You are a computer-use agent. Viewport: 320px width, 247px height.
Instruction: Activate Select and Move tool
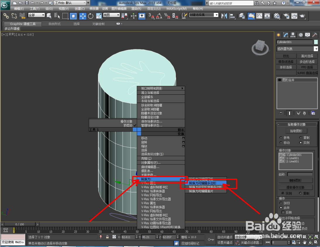pyautogui.click(x=83, y=16)
